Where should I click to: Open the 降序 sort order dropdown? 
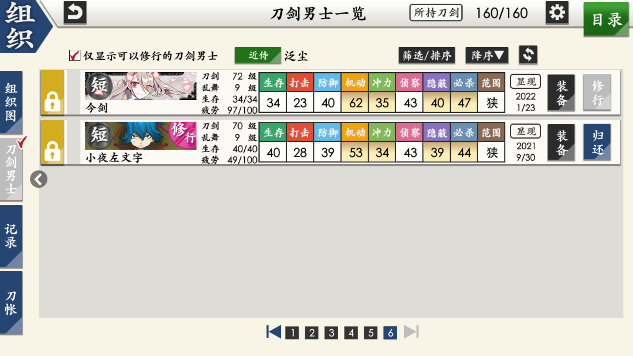tap(487, 55)
